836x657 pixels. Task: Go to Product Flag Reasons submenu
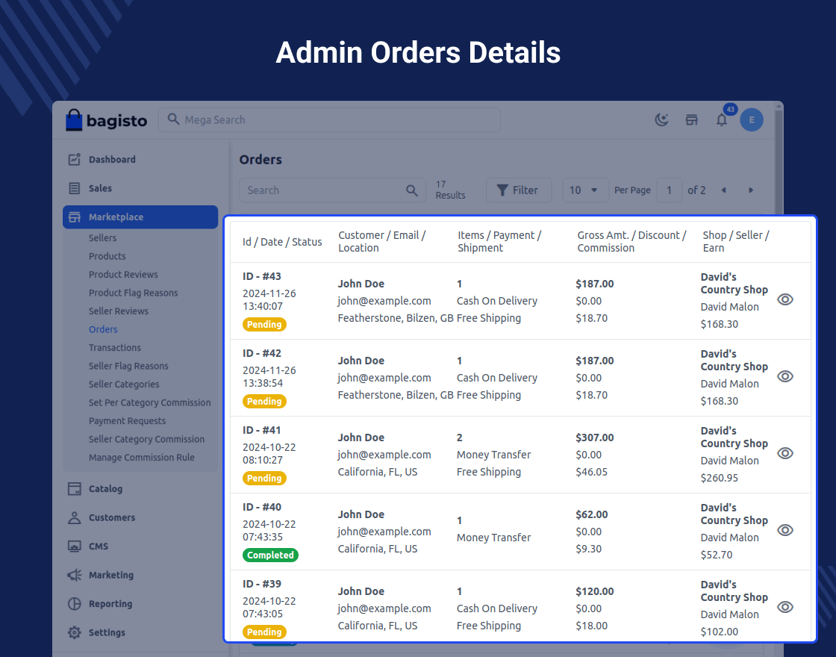pyautogui.click(x=134, y=293)
